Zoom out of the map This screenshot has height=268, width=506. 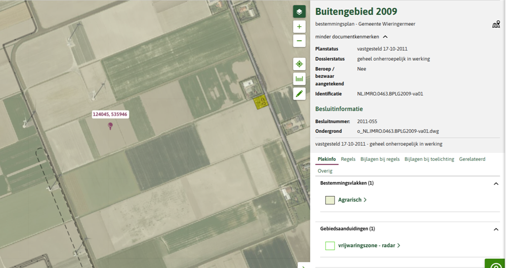299,41
